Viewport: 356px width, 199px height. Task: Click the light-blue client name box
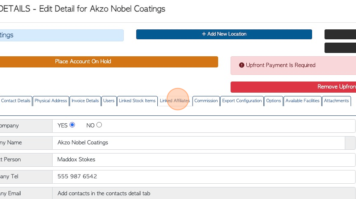pos(62,35)
